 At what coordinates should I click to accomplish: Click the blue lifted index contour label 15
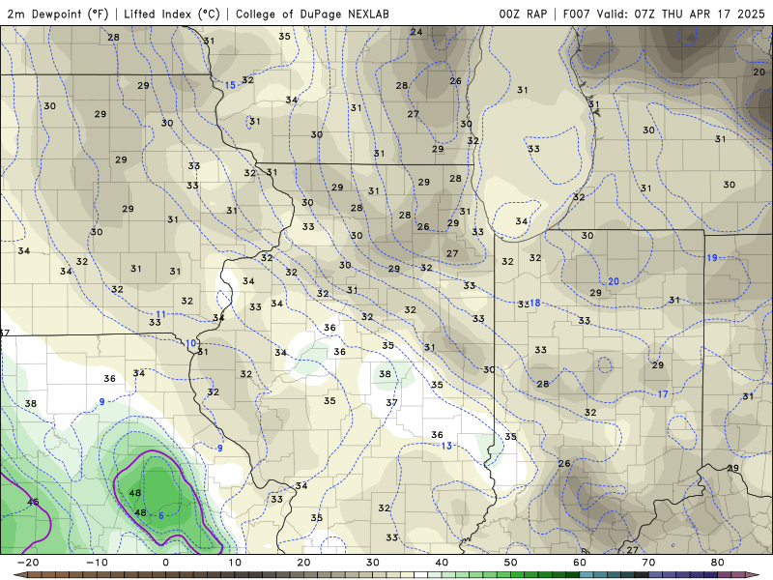(230, 85)
